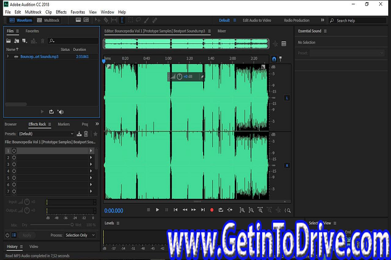Expand more workspaces chevron
The height and width of the screenshot is (260, 391).
[x=323, y=20]
